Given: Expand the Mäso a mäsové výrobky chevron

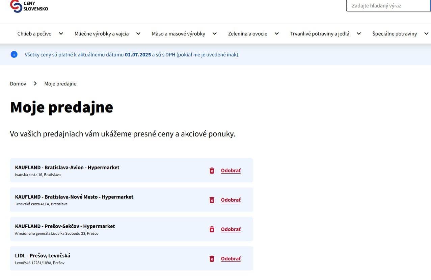Looking at the screenshot, I should point(215,33).
